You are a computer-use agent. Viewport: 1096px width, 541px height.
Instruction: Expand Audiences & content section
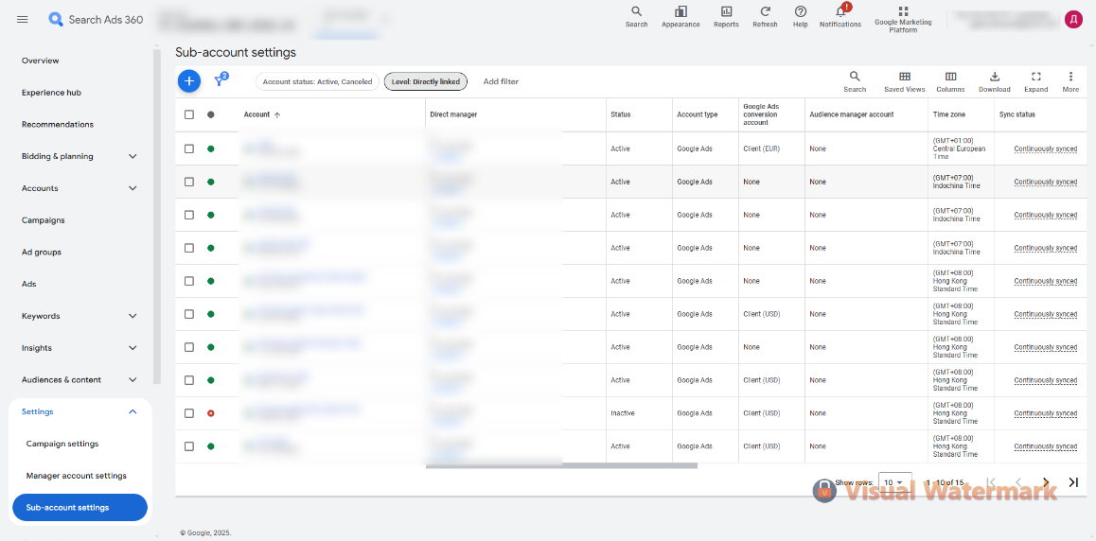(x=133, y=380)
